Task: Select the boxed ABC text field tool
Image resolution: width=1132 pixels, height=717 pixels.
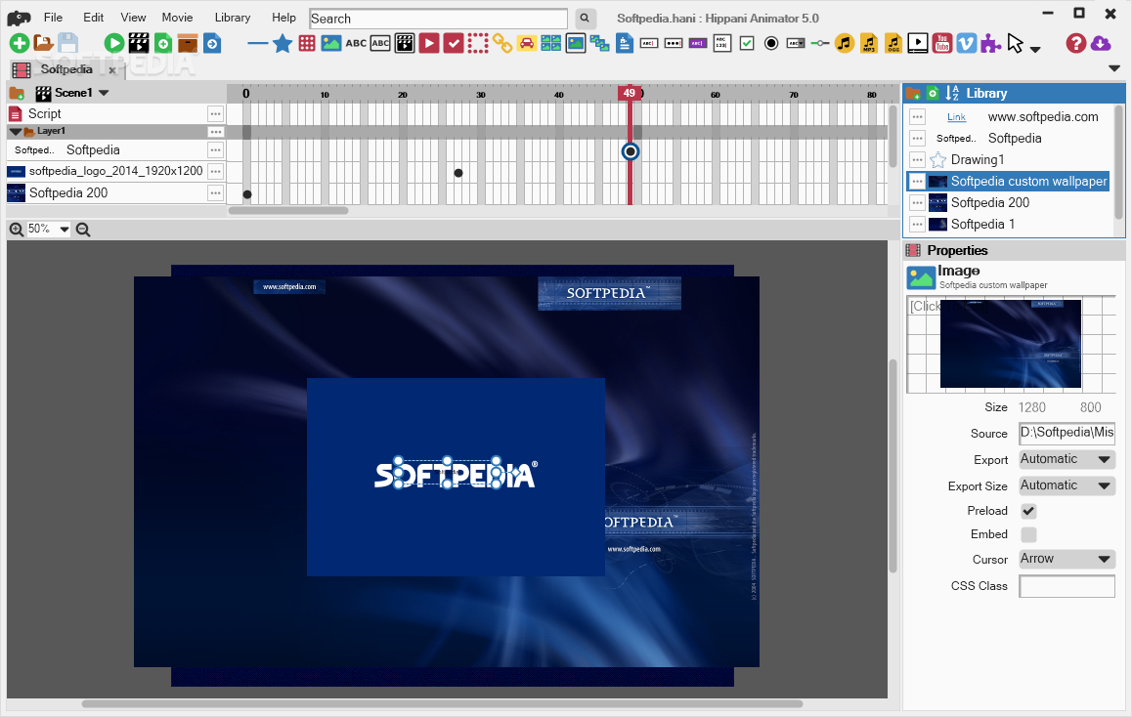Action: pyautogui.click(x=380, y=43)
